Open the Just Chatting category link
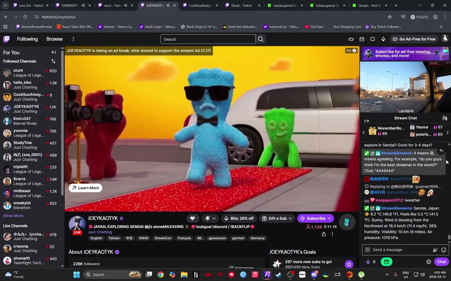The width and height of the screenshot is (451, 281). [x=100, y=232]
